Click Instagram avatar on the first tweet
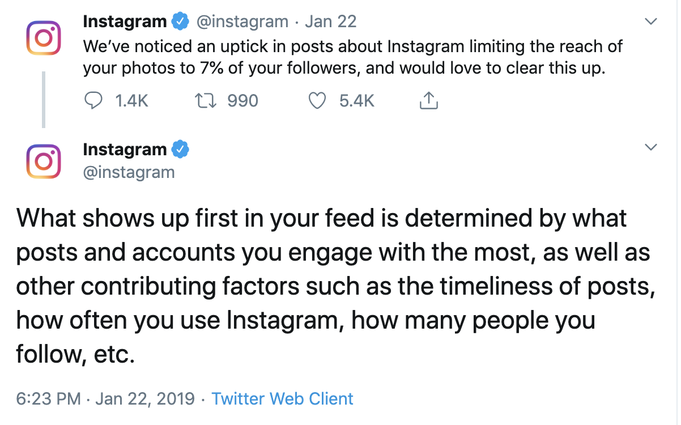 (44, 37)
